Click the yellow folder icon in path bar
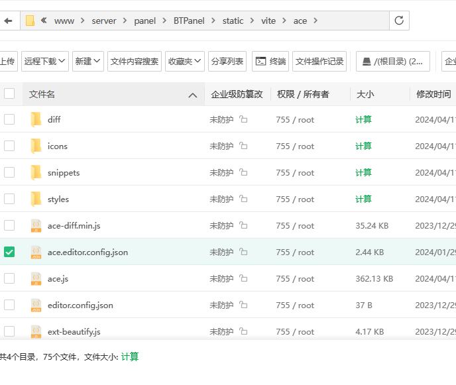 pyautogui.click(x=30, y=21)
